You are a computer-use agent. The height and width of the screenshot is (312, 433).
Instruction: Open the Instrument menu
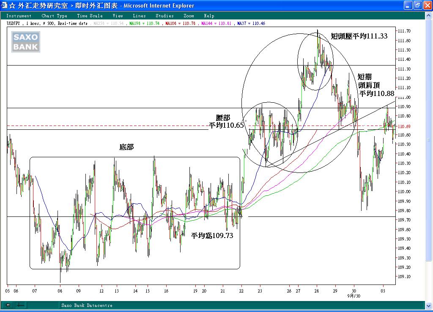point(19,16)
